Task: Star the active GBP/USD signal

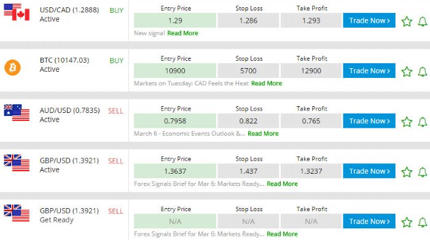Action: click(x=407, y=172)
